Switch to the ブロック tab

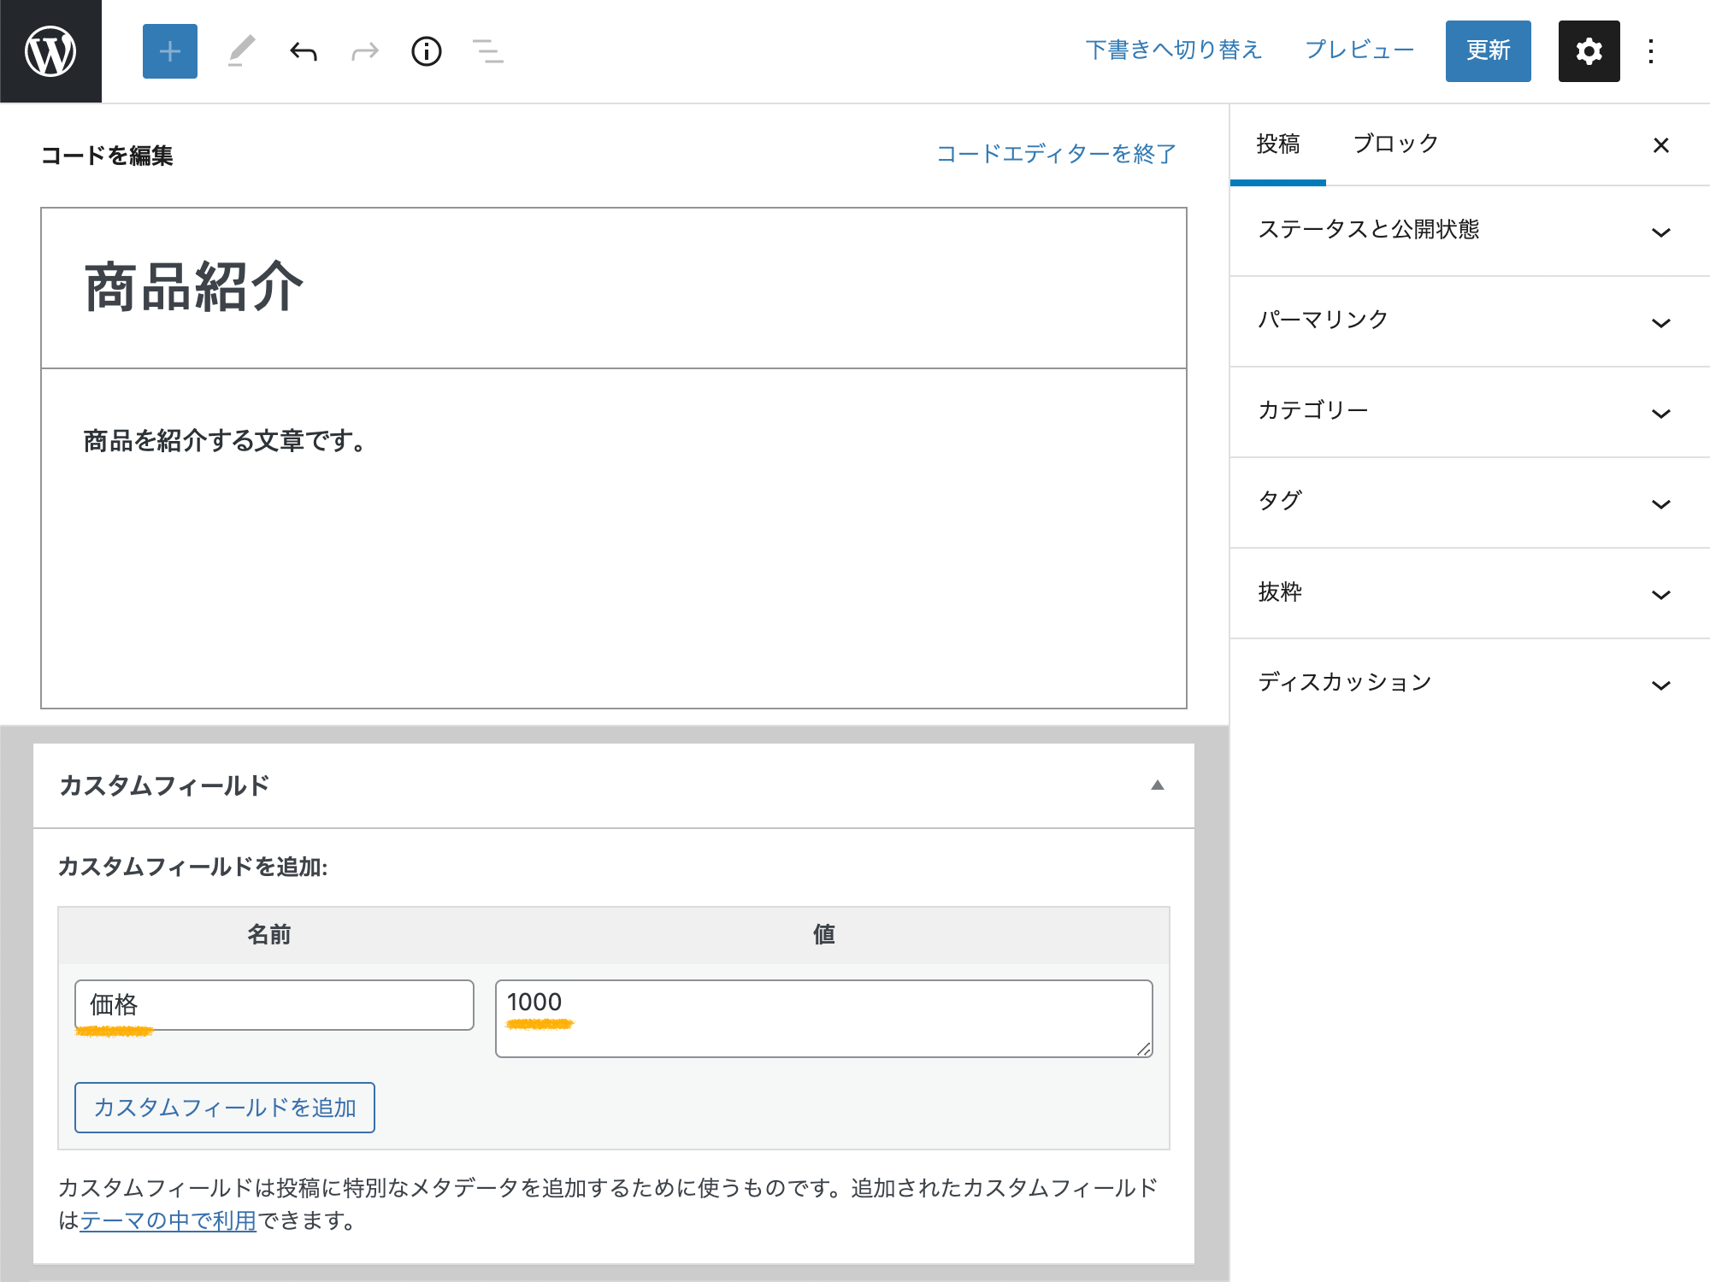tap(1395, 144)
